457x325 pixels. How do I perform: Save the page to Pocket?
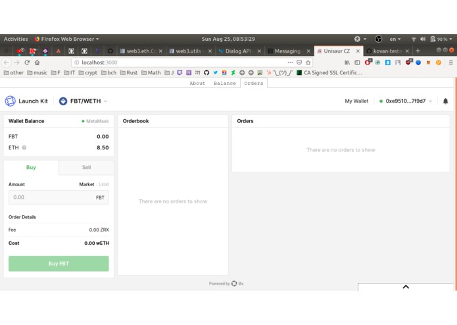coord(299,63)
